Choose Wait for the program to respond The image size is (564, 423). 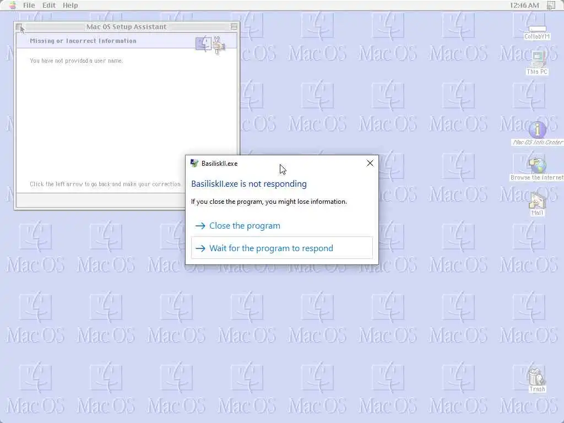[x=281, y=248]
